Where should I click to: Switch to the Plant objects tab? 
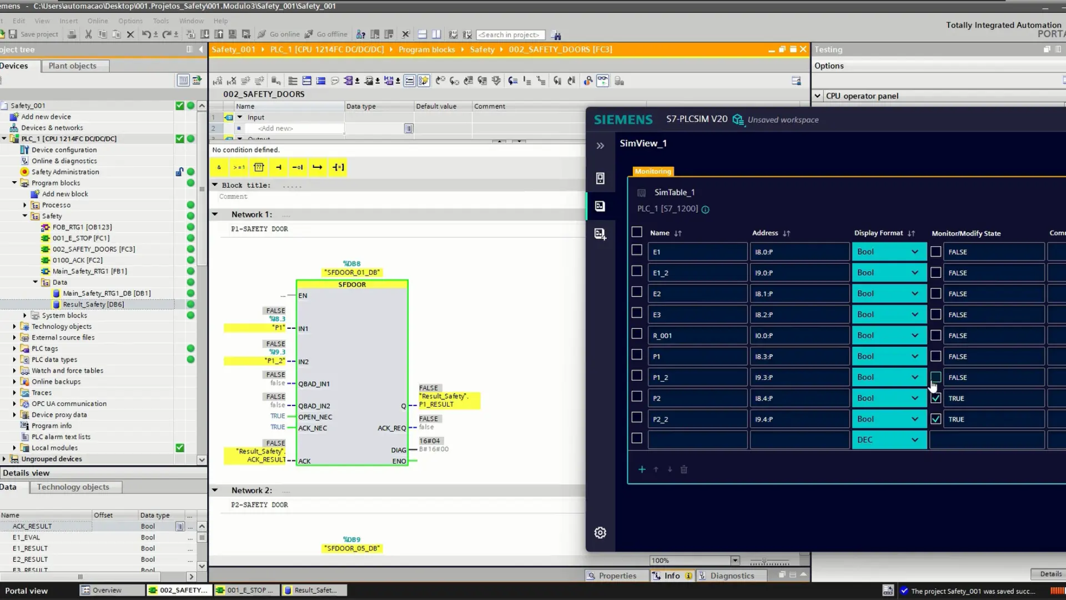click(72, 66)
